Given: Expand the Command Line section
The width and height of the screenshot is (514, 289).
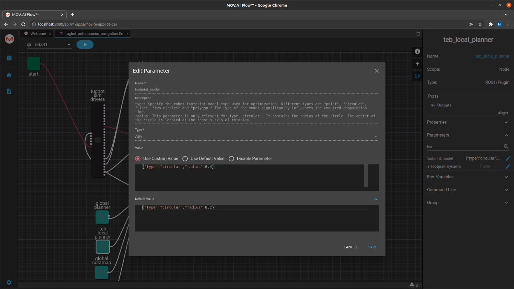Looking at the screenshot, I should [468, 190].
